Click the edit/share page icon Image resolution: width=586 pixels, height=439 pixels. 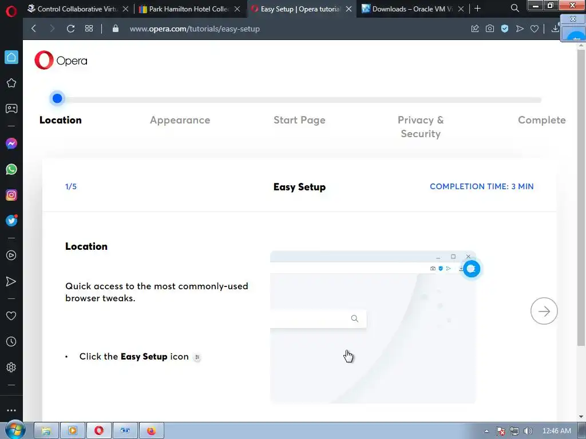click(474, 29)
